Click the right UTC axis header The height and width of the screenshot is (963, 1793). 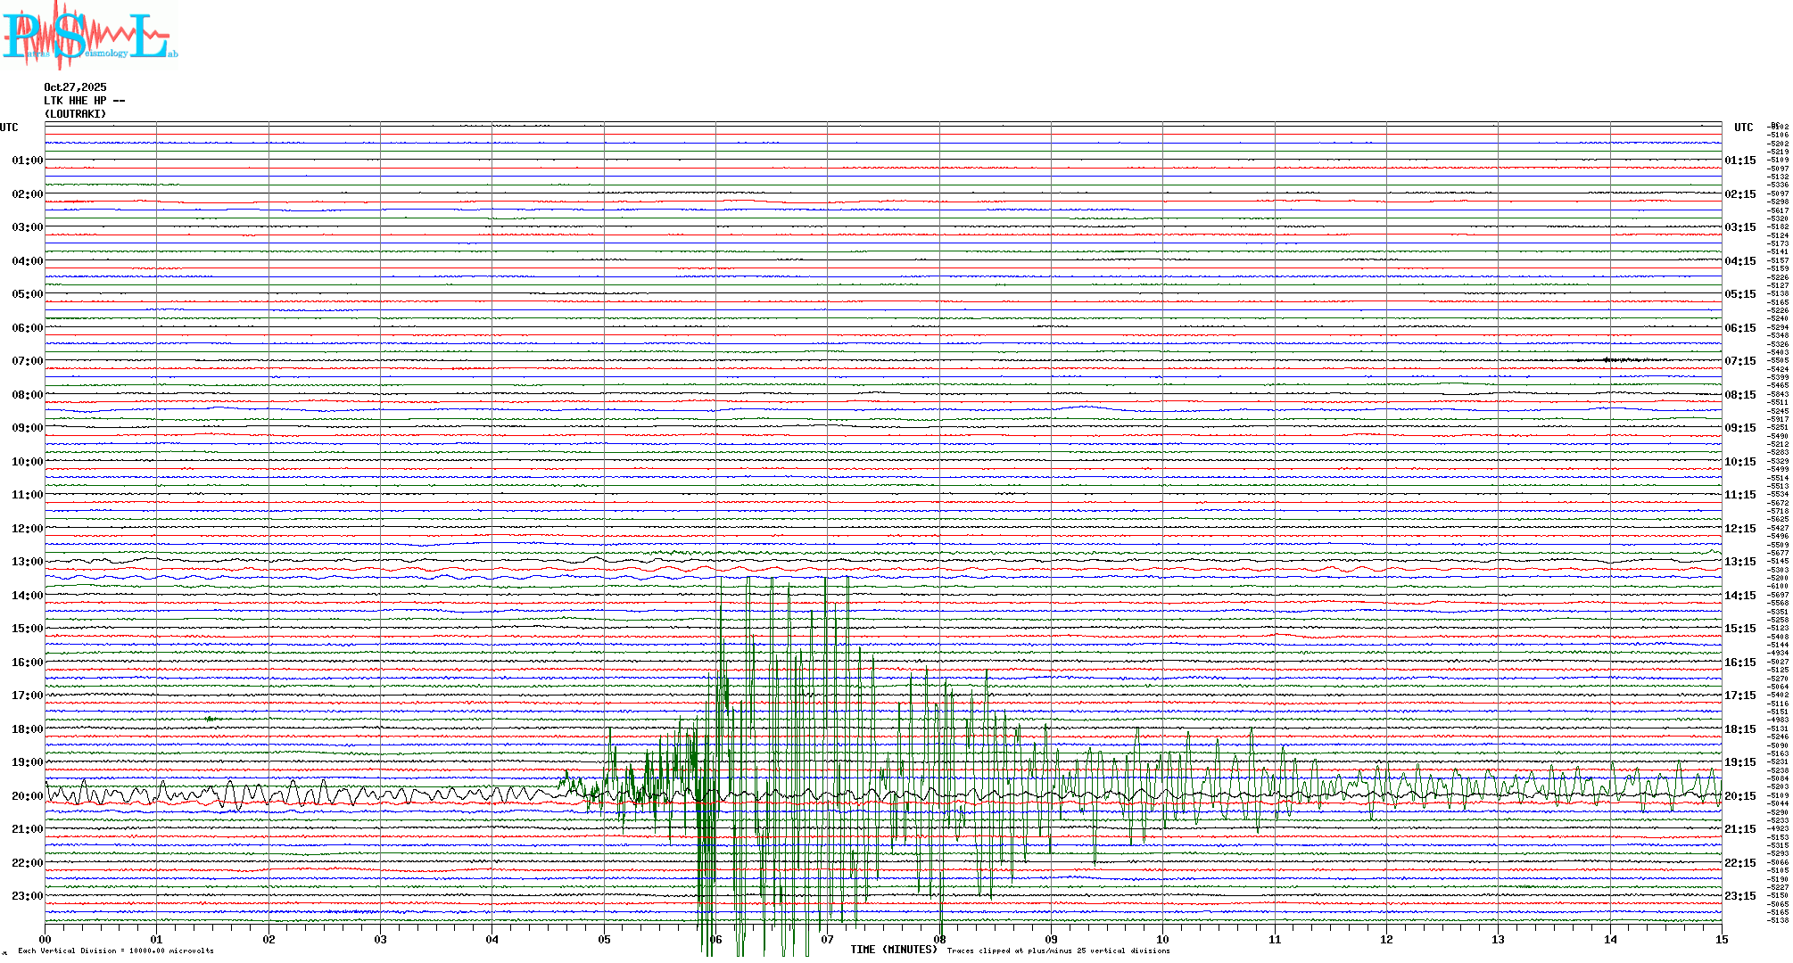point(1743,128)
